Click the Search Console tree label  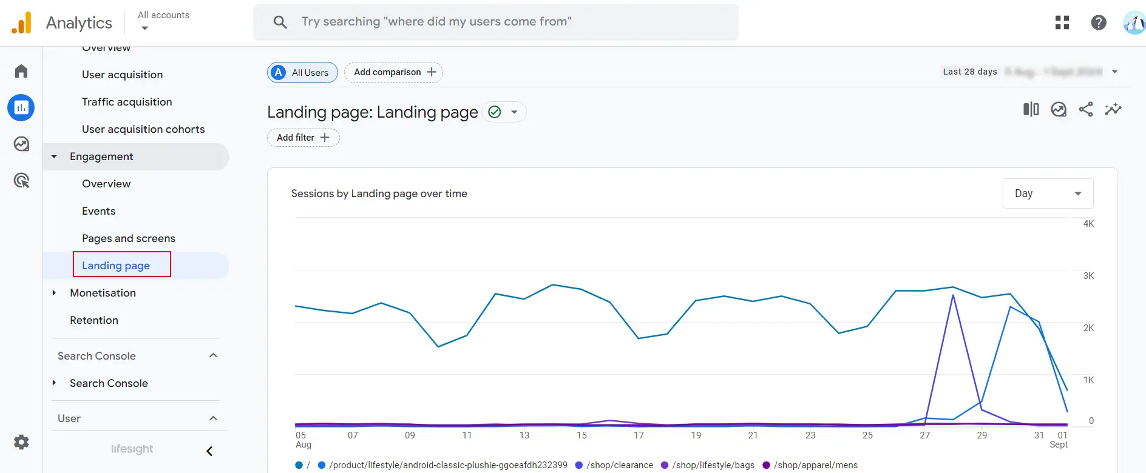coord(109,383)
